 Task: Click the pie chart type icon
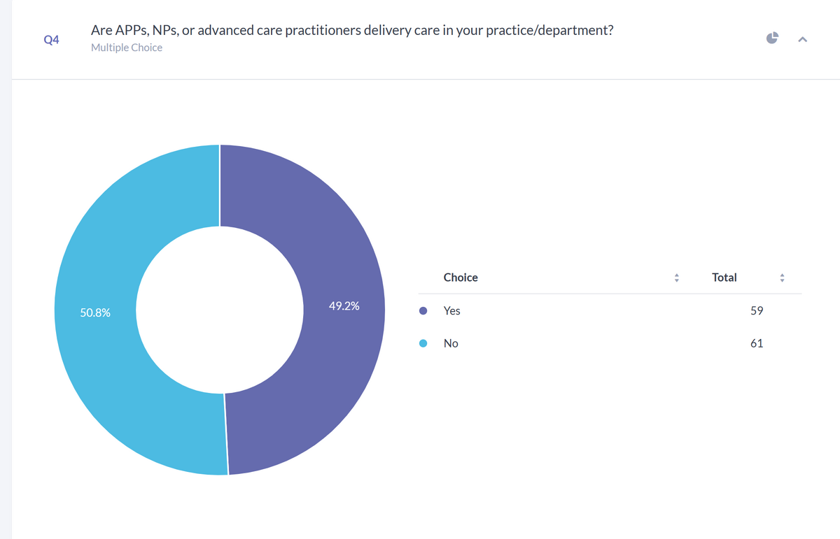(x=772, y=38)
